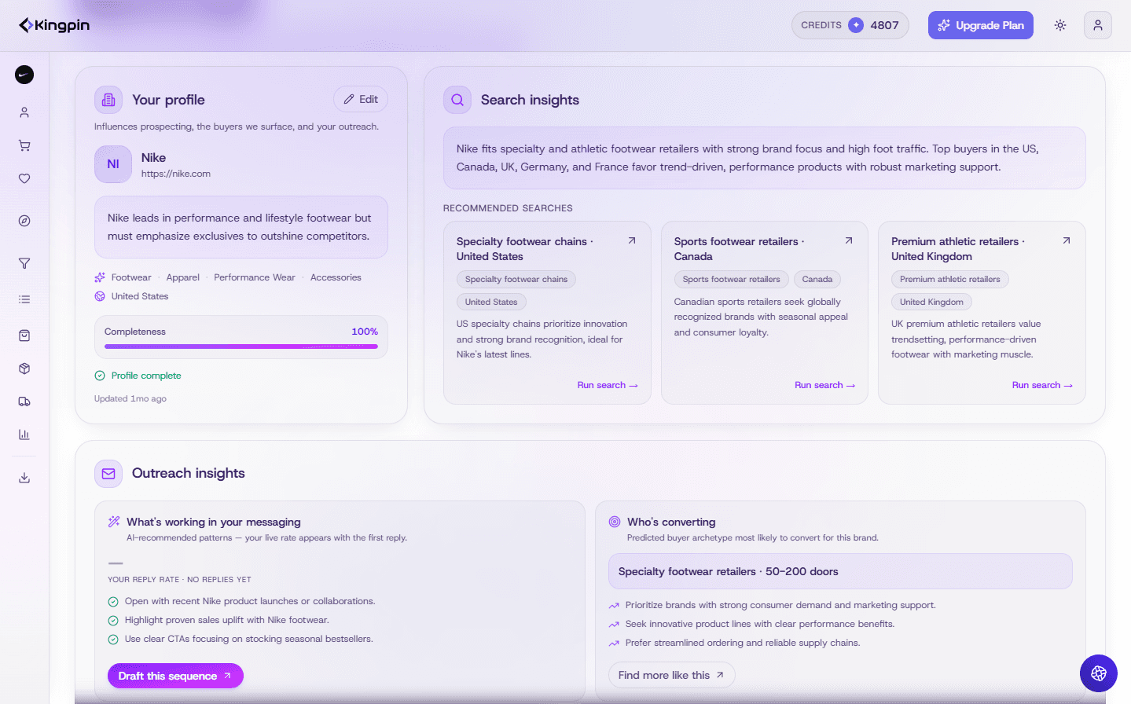Open the compass discover sidebar icon
Image resolution: width=1131 pixels, height=704 pixels.
pyautogui.click(x=24, y=221)
